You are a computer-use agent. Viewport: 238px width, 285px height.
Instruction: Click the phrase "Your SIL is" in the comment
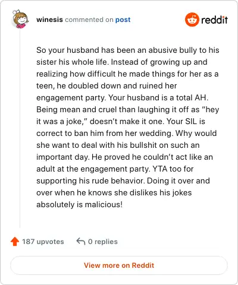[186, 121]
